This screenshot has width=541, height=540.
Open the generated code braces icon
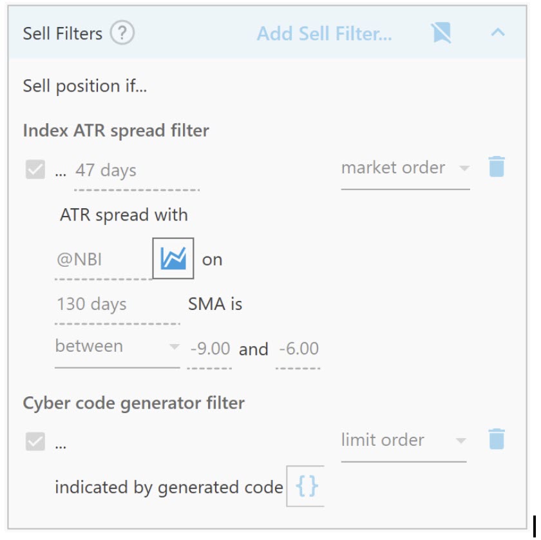pos(306,487)
